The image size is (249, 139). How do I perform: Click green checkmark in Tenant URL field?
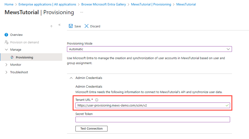(x=227, y=105)
